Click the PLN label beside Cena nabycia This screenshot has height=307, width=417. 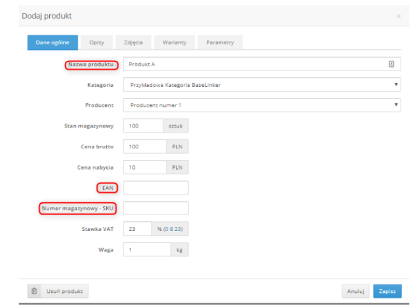pos(177,167)
